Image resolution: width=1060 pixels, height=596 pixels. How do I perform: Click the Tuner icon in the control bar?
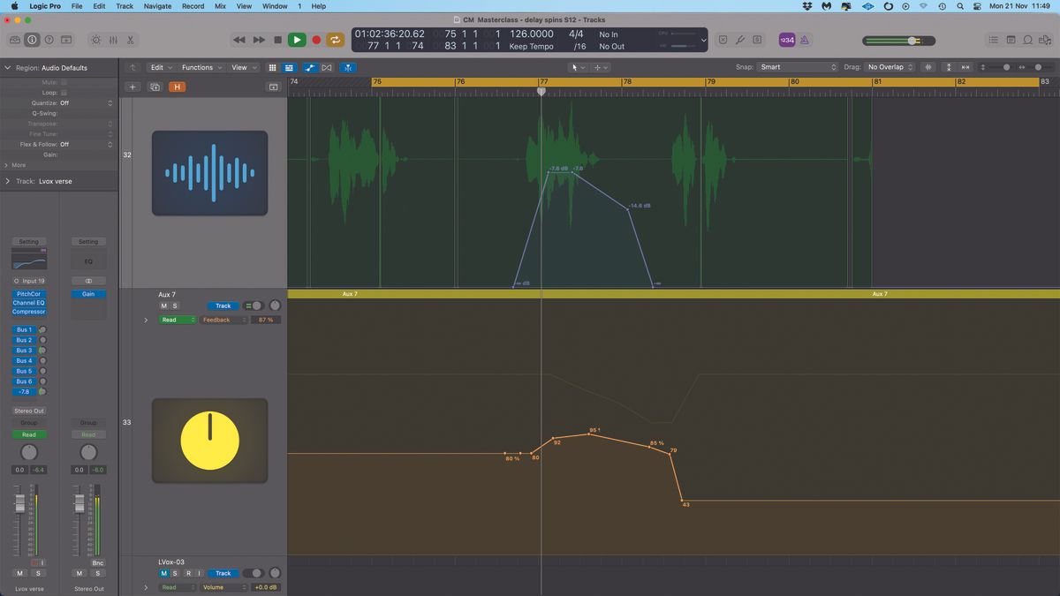point(740,40)
